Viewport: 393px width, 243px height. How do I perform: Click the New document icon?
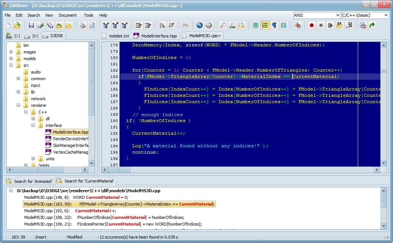[x=8, y=25]
